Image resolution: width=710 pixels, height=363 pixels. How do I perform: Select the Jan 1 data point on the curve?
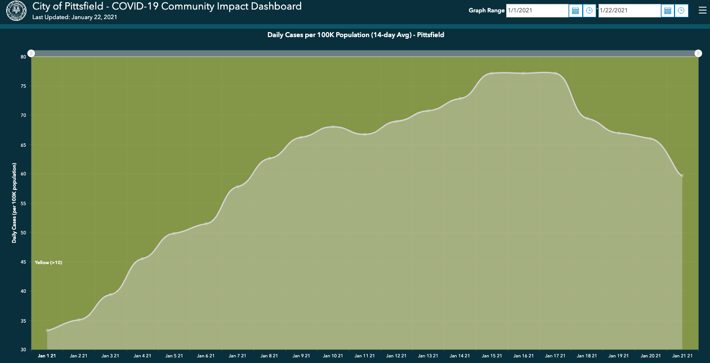(47, 330)
